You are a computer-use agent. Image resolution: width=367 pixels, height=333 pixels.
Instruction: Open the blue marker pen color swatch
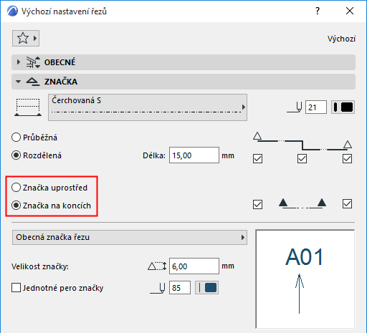pos(206,288)
